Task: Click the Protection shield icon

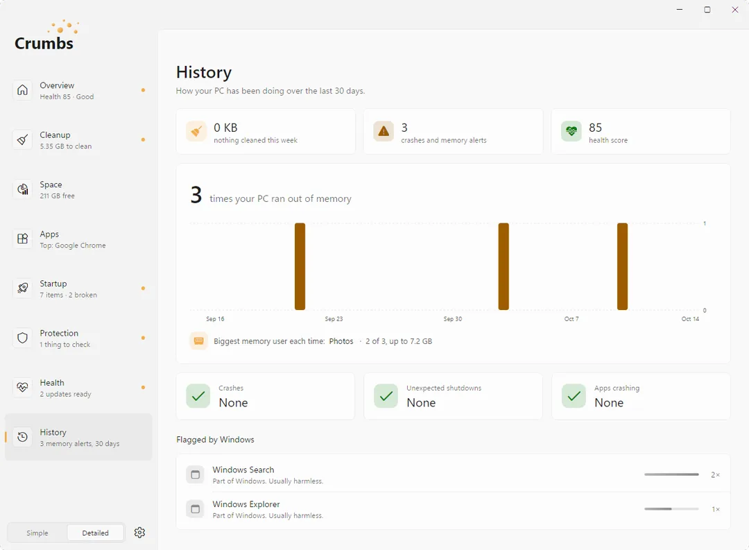Action: click(x=22, y=338)
